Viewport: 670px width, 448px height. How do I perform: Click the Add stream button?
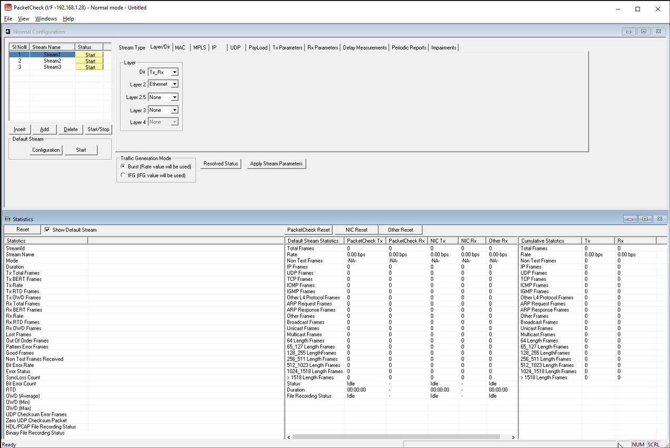(44, 129)
